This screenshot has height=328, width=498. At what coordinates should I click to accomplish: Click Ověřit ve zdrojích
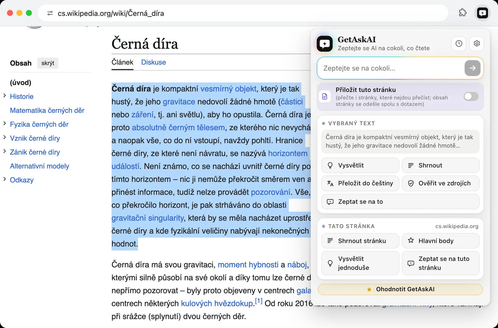pos(440,183)
